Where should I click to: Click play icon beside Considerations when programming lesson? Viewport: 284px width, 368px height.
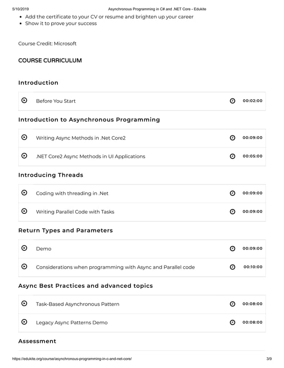(24, 266)
